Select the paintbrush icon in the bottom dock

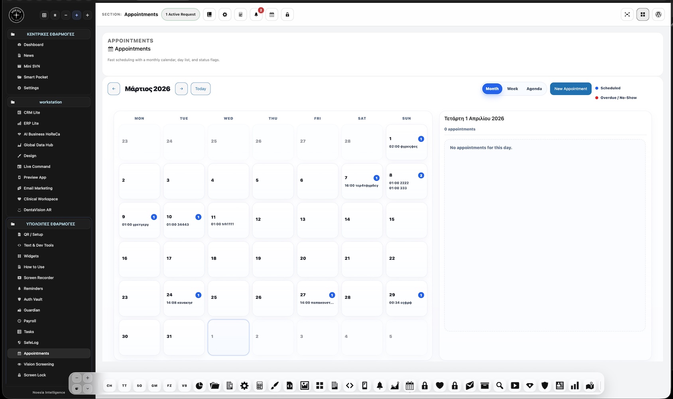[275, 385]
